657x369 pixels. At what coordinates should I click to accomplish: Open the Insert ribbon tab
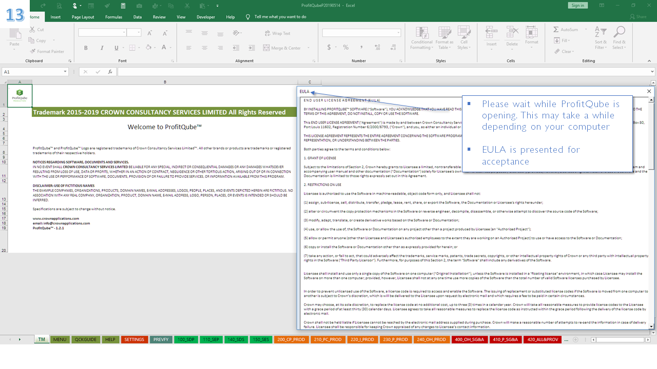pos(55,17)
